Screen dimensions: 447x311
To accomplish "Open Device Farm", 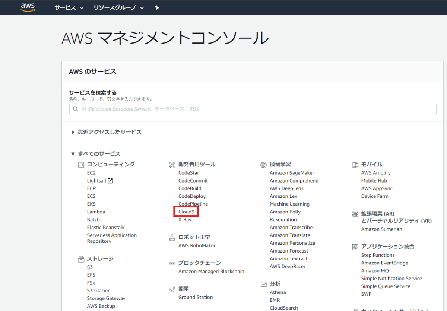I will tap(375, 196).
